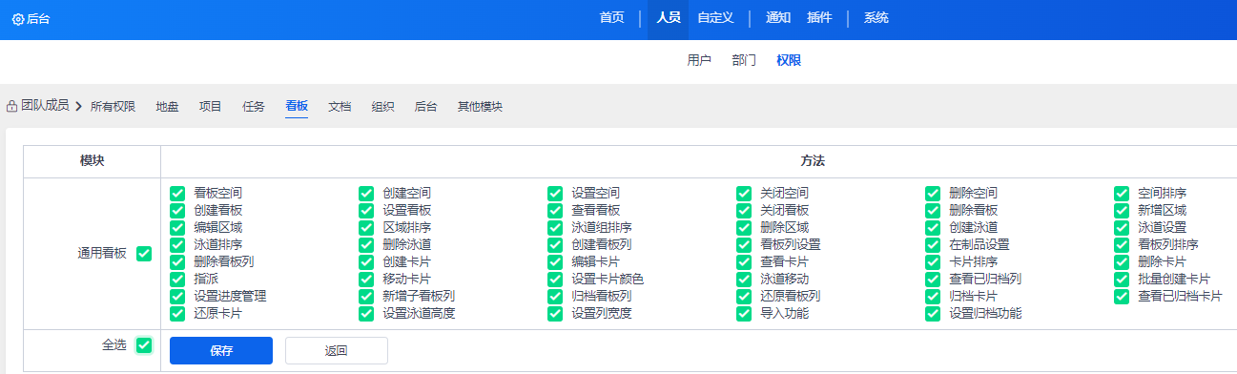
Task: Expand the chevron after 团队成员
Action: pos(78,106)
